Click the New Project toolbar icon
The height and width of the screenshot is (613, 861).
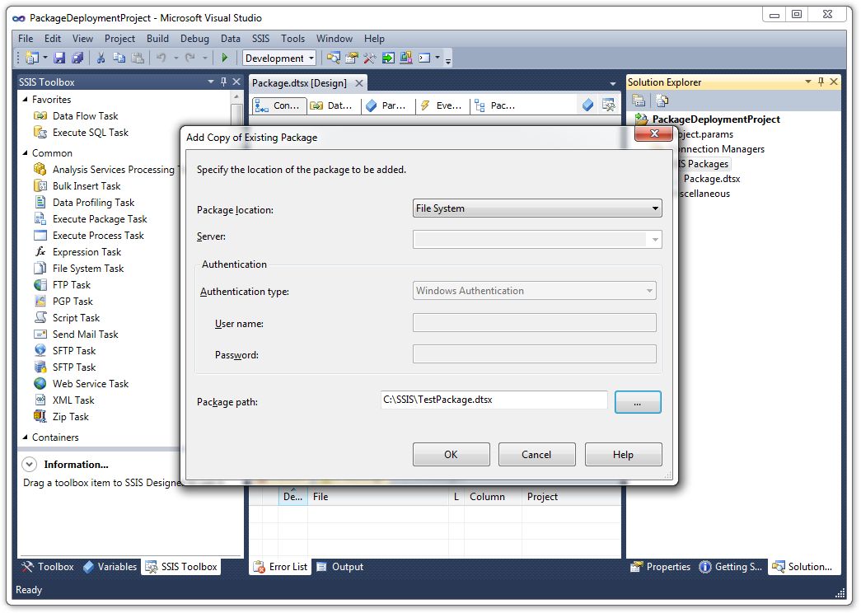[x=32, y=58]
